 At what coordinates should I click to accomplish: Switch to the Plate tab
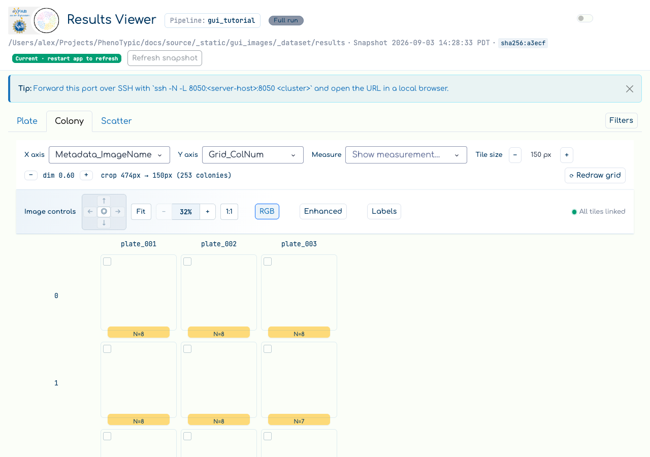click(27, 121)
